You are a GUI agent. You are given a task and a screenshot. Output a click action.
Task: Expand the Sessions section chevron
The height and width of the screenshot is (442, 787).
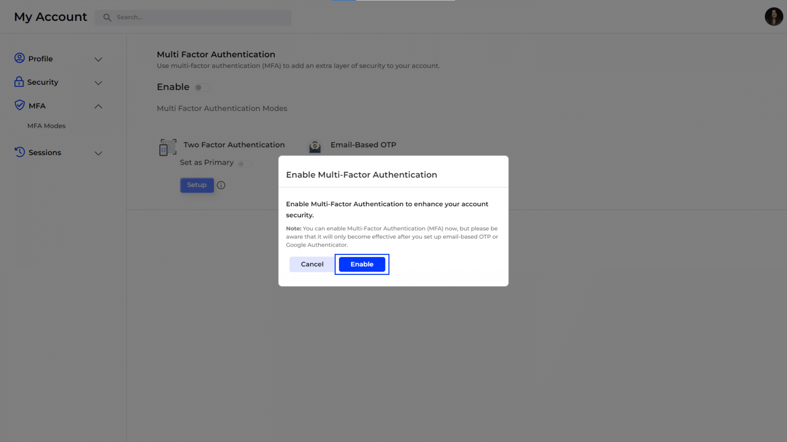pyautogui.click(x=98, y=153)
